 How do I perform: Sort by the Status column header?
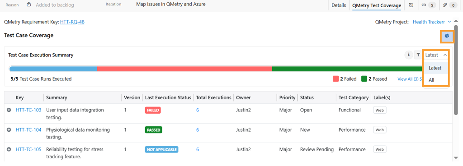(307, 97)
